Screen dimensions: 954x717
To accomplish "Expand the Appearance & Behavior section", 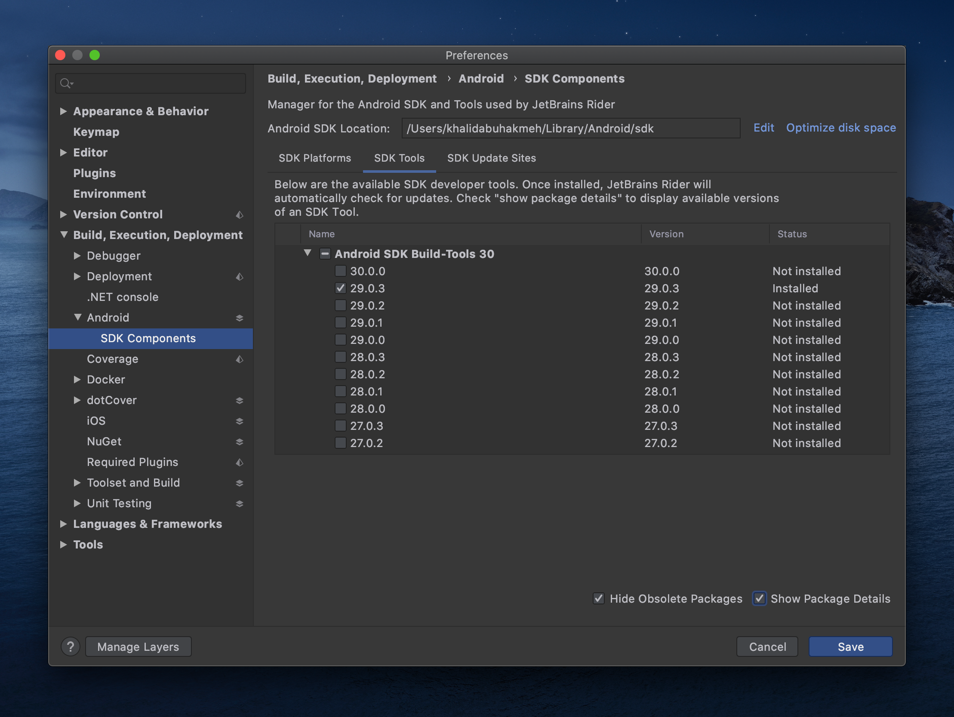I will point(63,111).
